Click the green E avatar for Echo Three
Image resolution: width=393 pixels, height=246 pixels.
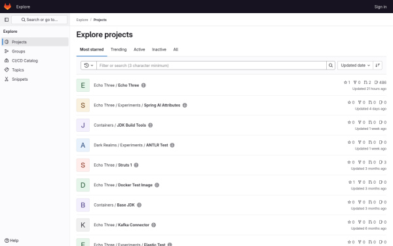tap(83, 85)
